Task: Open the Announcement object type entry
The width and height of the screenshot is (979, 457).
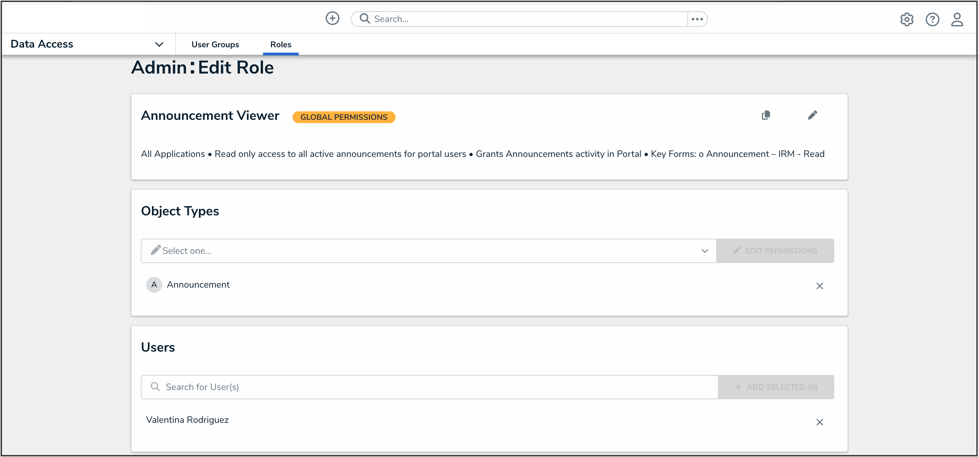Action: tap(198, 284)
